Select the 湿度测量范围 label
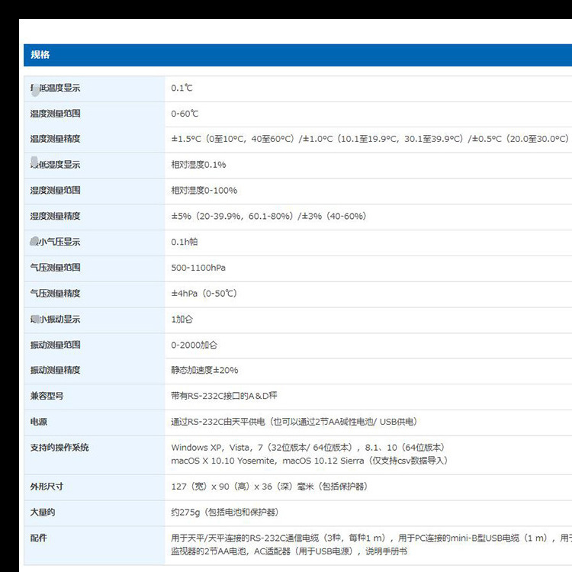The image size is (572, 572). pos(55,191)
